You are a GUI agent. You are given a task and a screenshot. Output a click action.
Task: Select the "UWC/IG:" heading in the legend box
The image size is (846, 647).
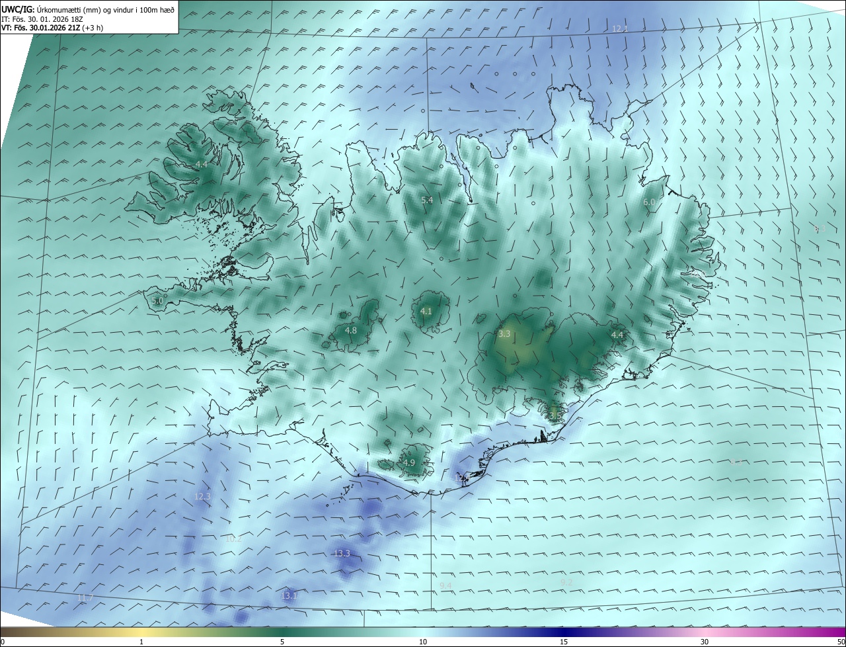[18, 9]
